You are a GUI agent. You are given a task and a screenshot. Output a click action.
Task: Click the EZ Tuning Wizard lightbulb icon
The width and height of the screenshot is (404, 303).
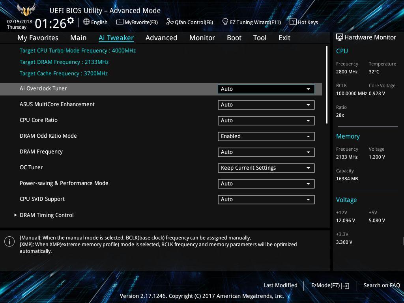point(225,22)
